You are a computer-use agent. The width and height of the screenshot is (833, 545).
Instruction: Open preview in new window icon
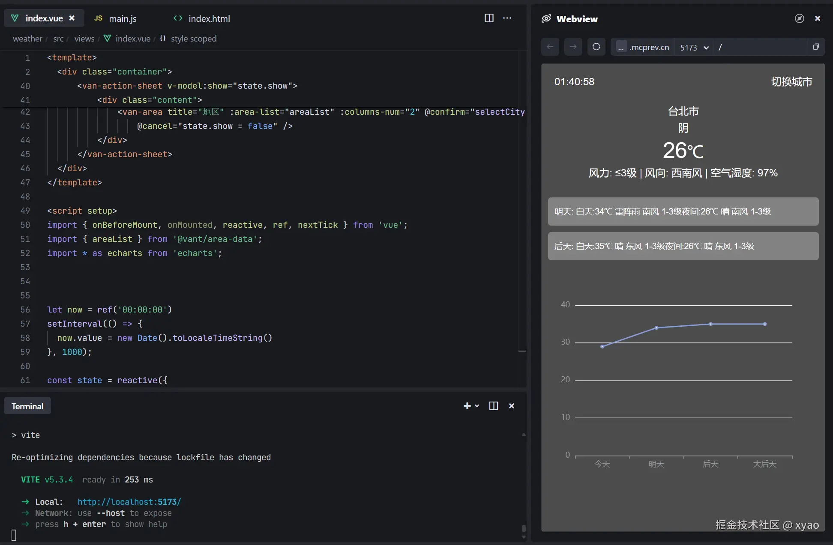pyautogui.click(x=816, y=47)
